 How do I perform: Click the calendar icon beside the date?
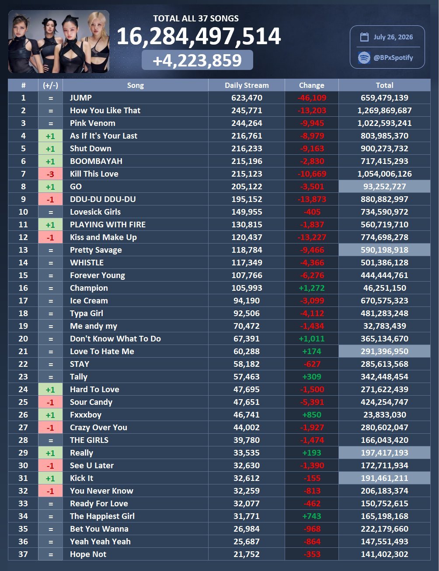click(364, 37)
